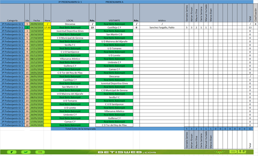Select the date cell '19/04/2020'
The height and width of the screenshot is (156, 258).
pos(37,111)
